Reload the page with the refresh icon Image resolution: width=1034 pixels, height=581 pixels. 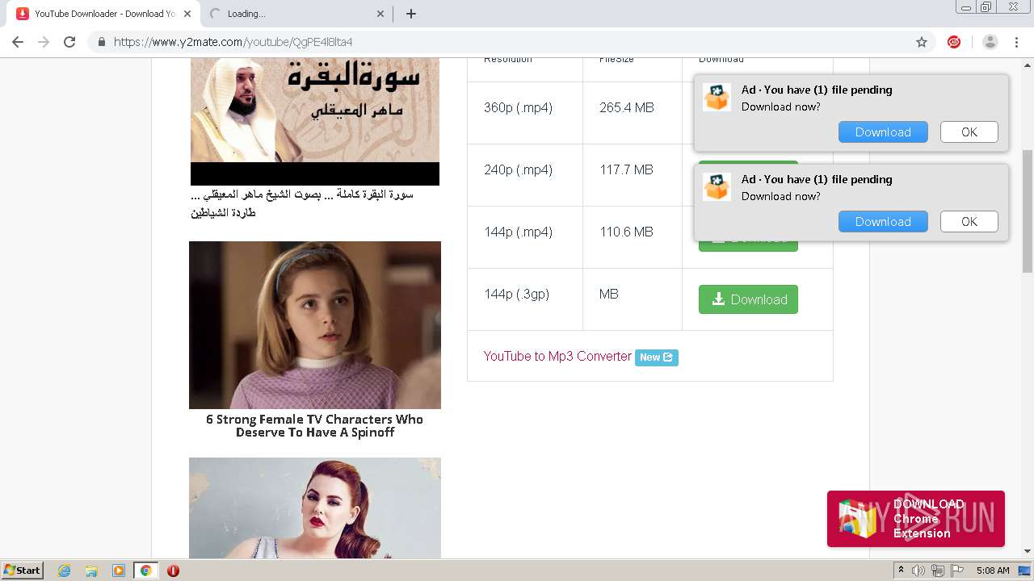[69, 42]
